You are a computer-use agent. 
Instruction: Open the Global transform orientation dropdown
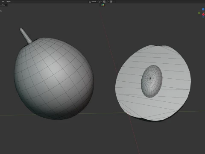(93, 2)
